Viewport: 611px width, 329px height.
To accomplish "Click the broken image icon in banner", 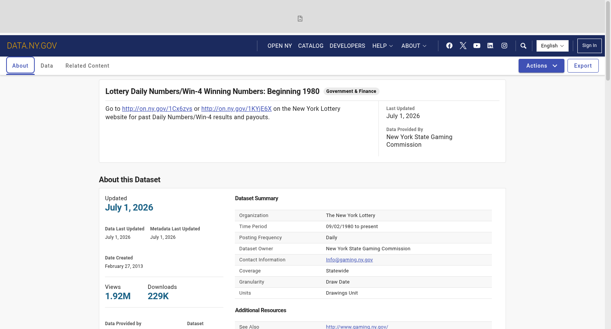I will (300, 19).
